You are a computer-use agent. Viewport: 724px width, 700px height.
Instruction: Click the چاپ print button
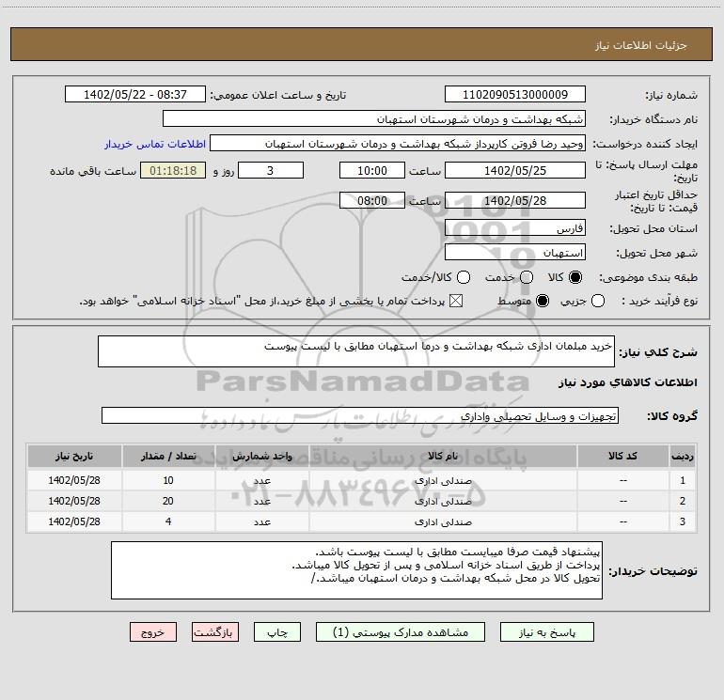pos(277,632)
